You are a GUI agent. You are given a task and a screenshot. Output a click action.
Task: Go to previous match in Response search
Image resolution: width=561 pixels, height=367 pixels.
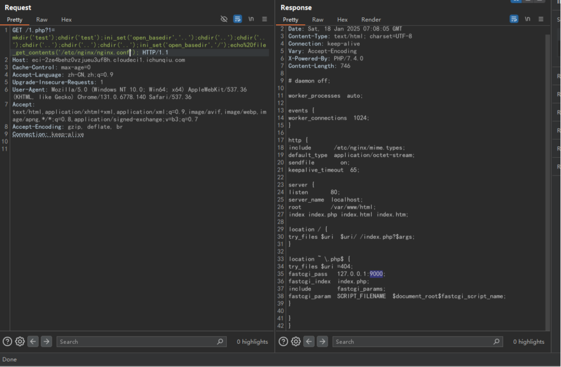click(x=309, y=342)
